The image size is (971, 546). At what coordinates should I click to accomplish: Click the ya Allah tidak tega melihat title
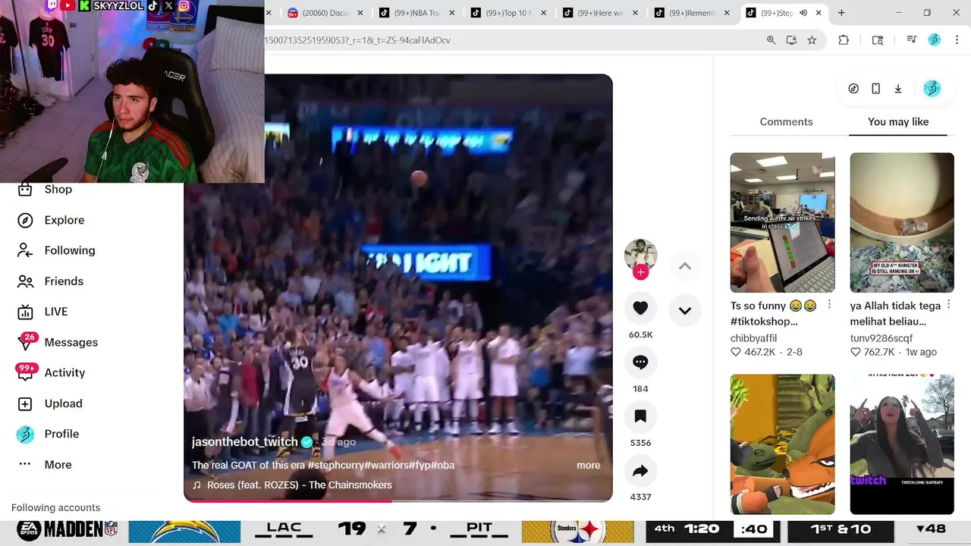895,313
